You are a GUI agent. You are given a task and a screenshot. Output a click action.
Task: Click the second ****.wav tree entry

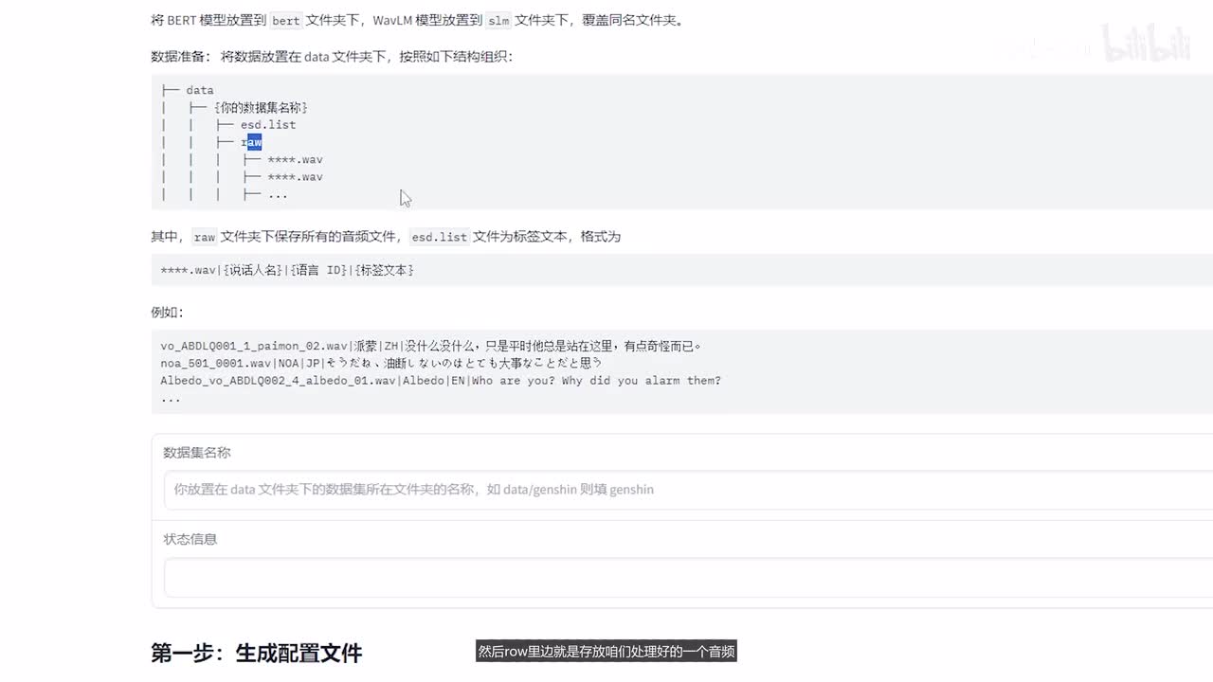295,177
